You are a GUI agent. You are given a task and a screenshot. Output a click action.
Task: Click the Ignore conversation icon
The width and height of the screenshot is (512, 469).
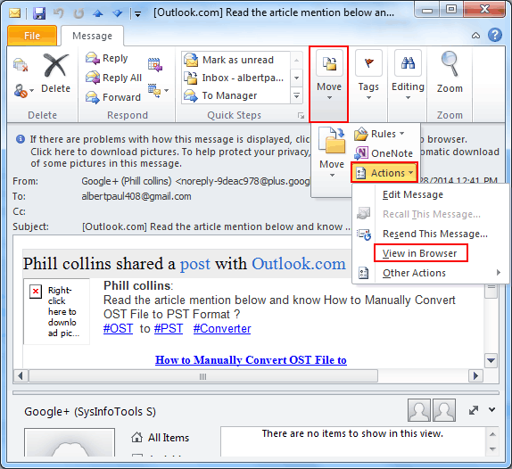coord(21,64)
